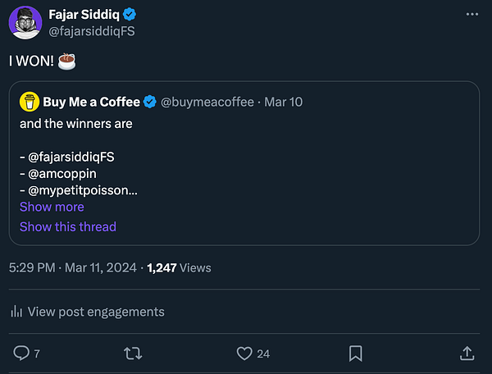Screen dimensions: 492x374
Task: Click the analytics bar chart icon
Action: tap(16, 312)
